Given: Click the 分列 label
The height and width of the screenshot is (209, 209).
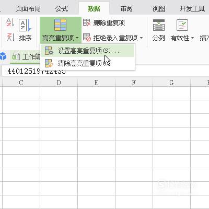Looking at the screenshot, I should click(158, 38).
